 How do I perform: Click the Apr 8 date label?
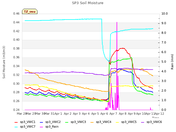click(x=123, y=114)
